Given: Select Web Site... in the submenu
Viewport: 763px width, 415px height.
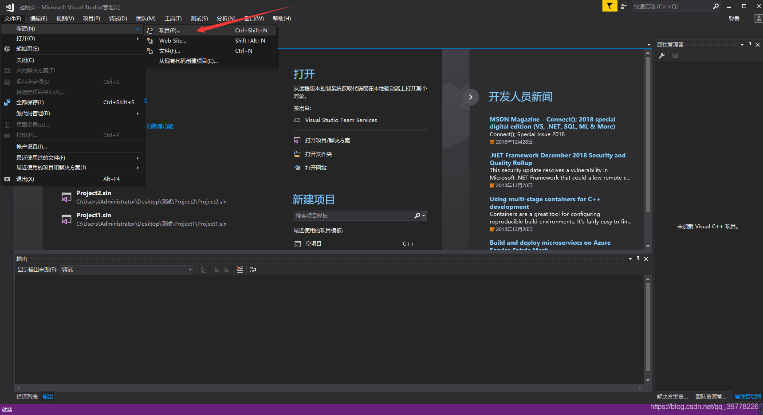Looking at the screenshot, I should tap(211, 41).
